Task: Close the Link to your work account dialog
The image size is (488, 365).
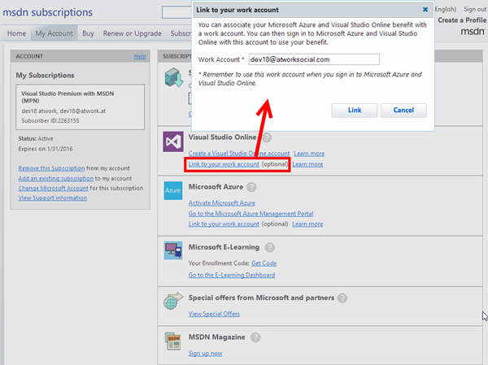Action: click(425, 10)
